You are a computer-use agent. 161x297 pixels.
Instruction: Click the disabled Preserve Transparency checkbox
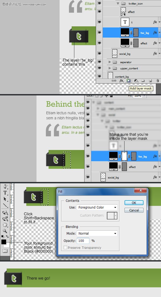65,248
